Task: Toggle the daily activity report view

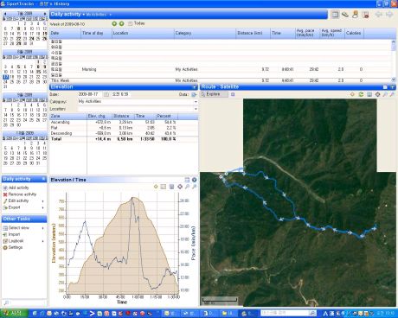Action: tap(335, 15)
